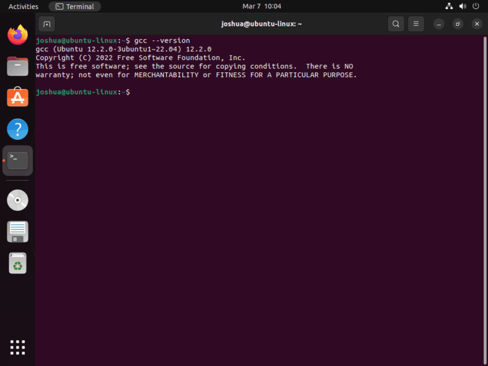Open the terminal search icon
The height and width of the screenshot is (366, 488).
pyautogui.click(x=396, y=23)
